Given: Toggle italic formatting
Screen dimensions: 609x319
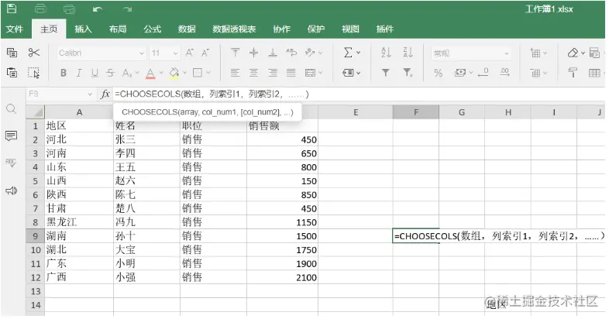Looking at the screenshot, I should point(79,73).
